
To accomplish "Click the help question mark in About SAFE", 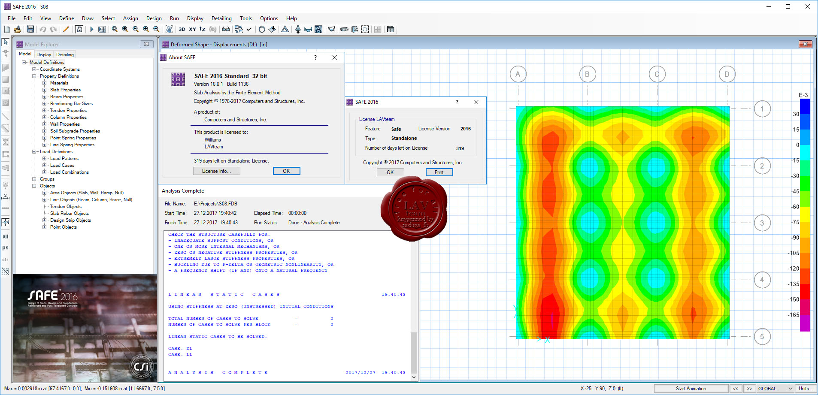I will pyautogui.click(x=315, y=57).
